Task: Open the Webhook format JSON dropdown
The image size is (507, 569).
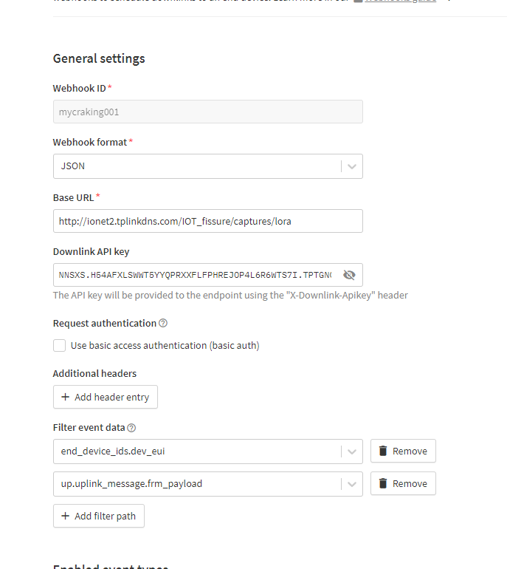Action: tap(196, 166)
